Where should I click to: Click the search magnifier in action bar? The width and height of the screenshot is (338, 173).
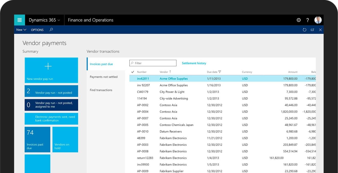click(51, 30)
